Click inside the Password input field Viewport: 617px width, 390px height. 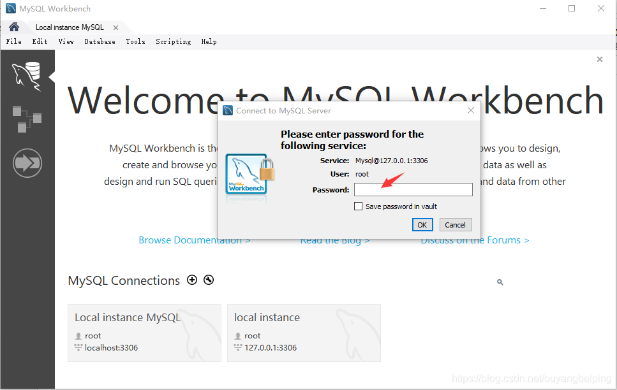pos(413,189)
